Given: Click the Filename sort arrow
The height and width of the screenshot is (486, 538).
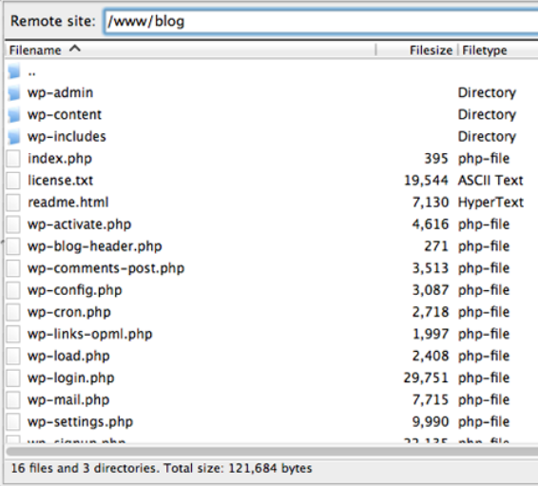Looking at the screenshot, I should [75, 49].
